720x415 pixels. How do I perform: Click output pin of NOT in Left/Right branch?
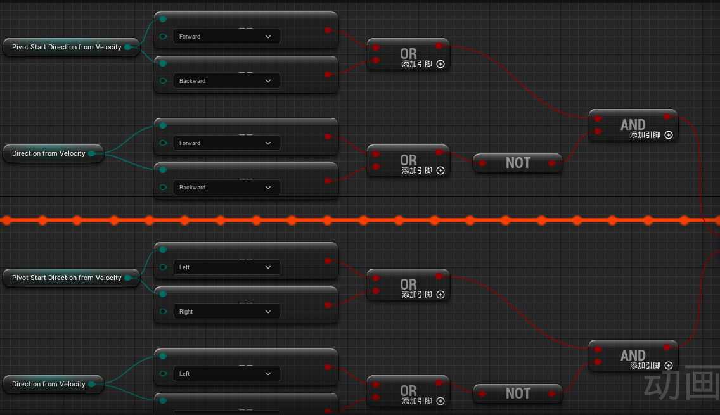[x=552, y=393]
